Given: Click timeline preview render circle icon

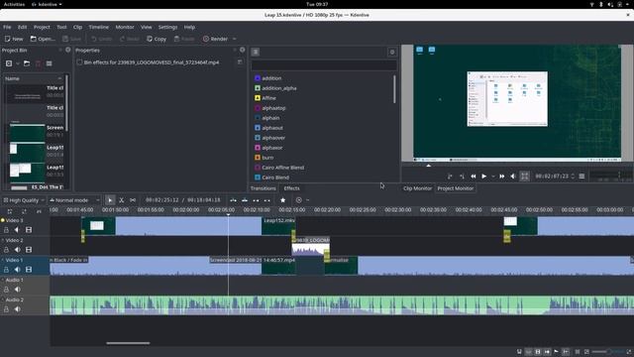Looking at the screenshot, I should tap(299, 200).
